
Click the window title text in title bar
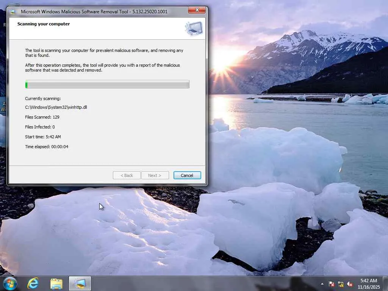coord(94,12)
